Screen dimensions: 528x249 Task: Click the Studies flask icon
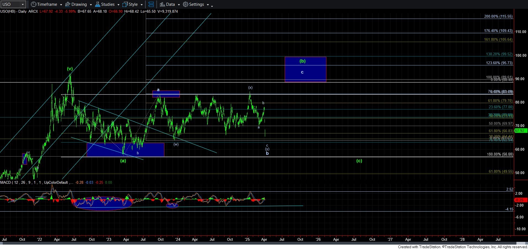point(97,4)
